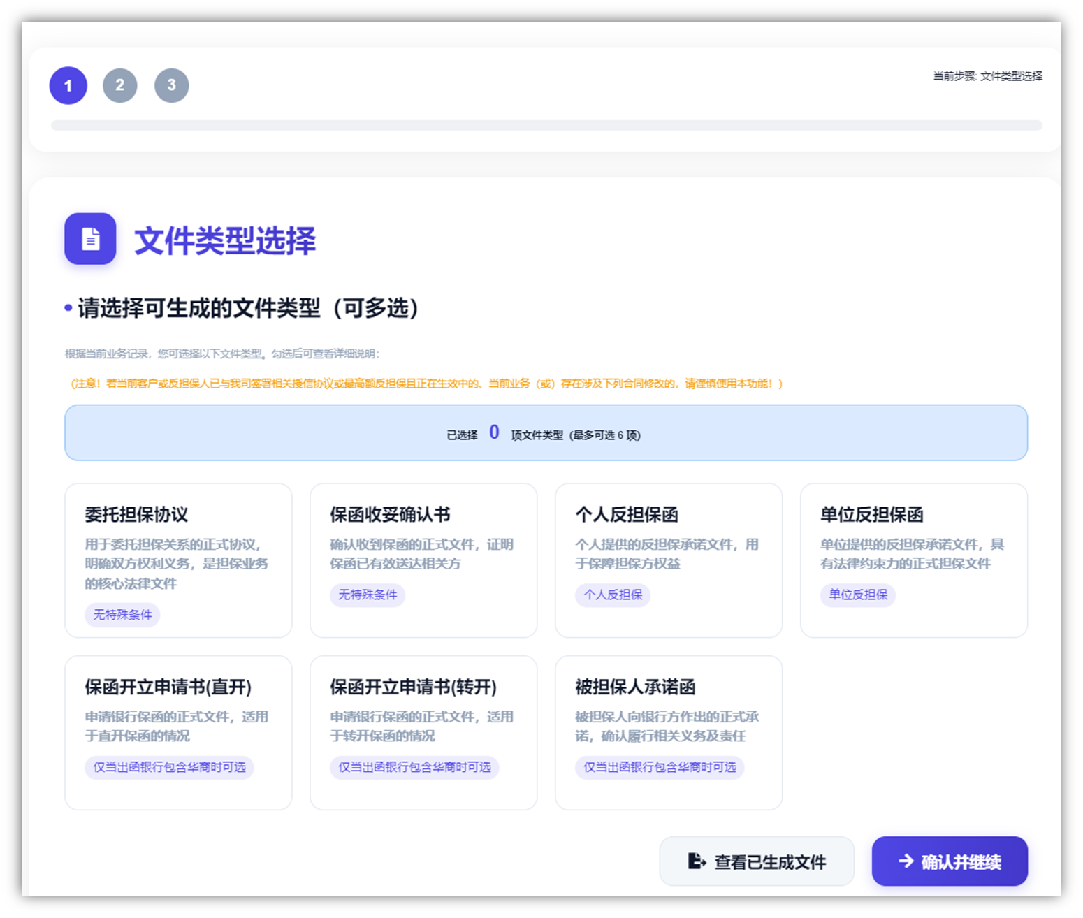Select the 保函收妥确认书 file type card
The height and width of the screenshot is (918, 1083).
(x=423, y=560)
